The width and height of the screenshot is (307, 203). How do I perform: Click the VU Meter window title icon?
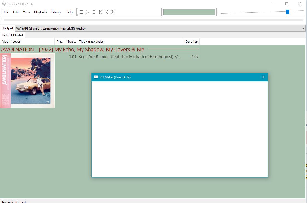pos(96,77)
